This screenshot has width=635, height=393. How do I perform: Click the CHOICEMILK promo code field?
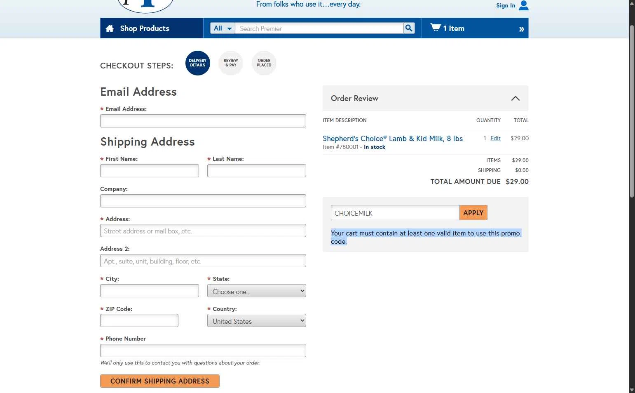395,213
